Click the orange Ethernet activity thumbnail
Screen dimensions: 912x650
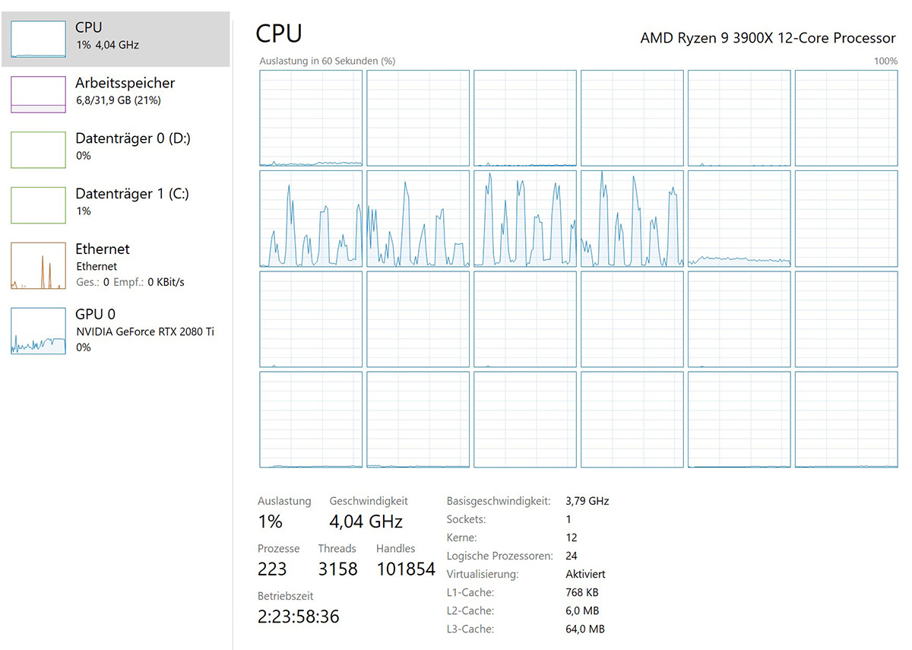[38, 266]
